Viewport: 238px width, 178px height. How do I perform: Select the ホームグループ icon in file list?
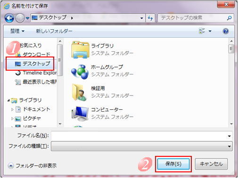click(80, 72)
